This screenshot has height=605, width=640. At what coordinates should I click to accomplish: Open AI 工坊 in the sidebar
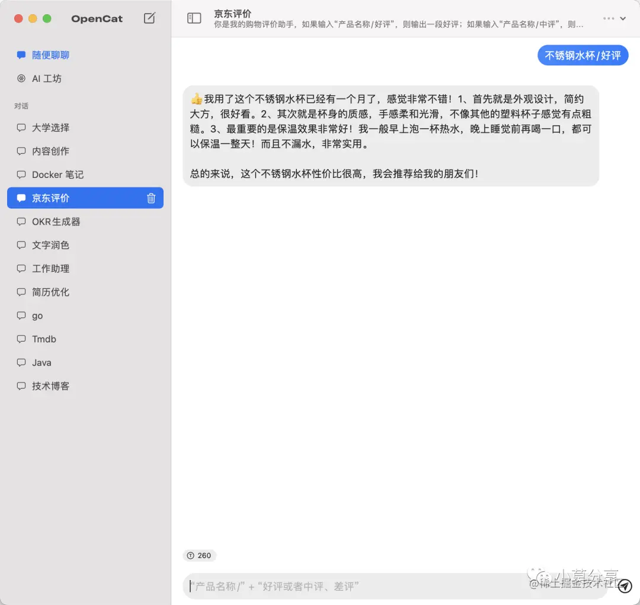pos(85,78)
